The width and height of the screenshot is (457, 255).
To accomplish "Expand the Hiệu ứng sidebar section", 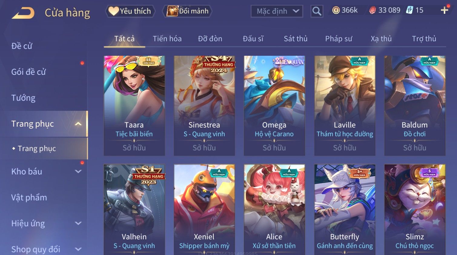I will 78,224.
